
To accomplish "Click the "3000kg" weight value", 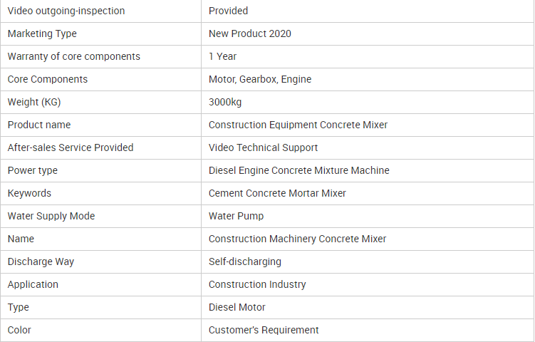I will coord(225,102).
